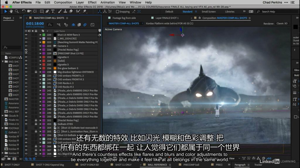
Task: Open the timeline layer search field
Action: pos(50,25)
